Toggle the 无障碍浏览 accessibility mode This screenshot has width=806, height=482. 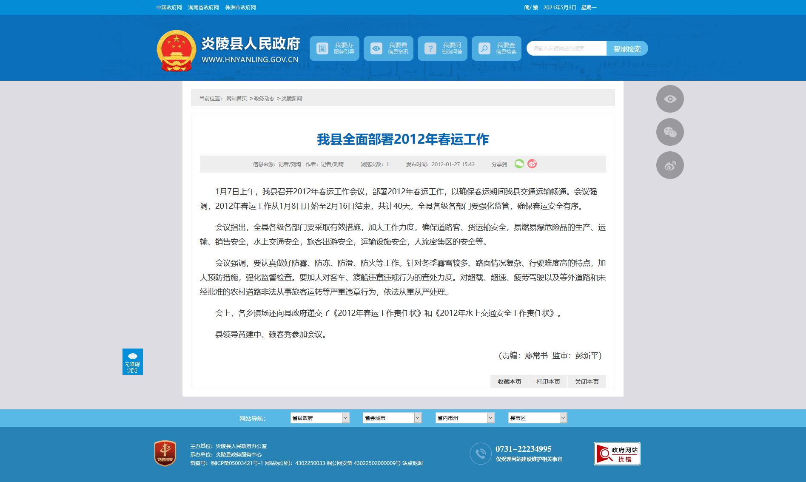132,362
